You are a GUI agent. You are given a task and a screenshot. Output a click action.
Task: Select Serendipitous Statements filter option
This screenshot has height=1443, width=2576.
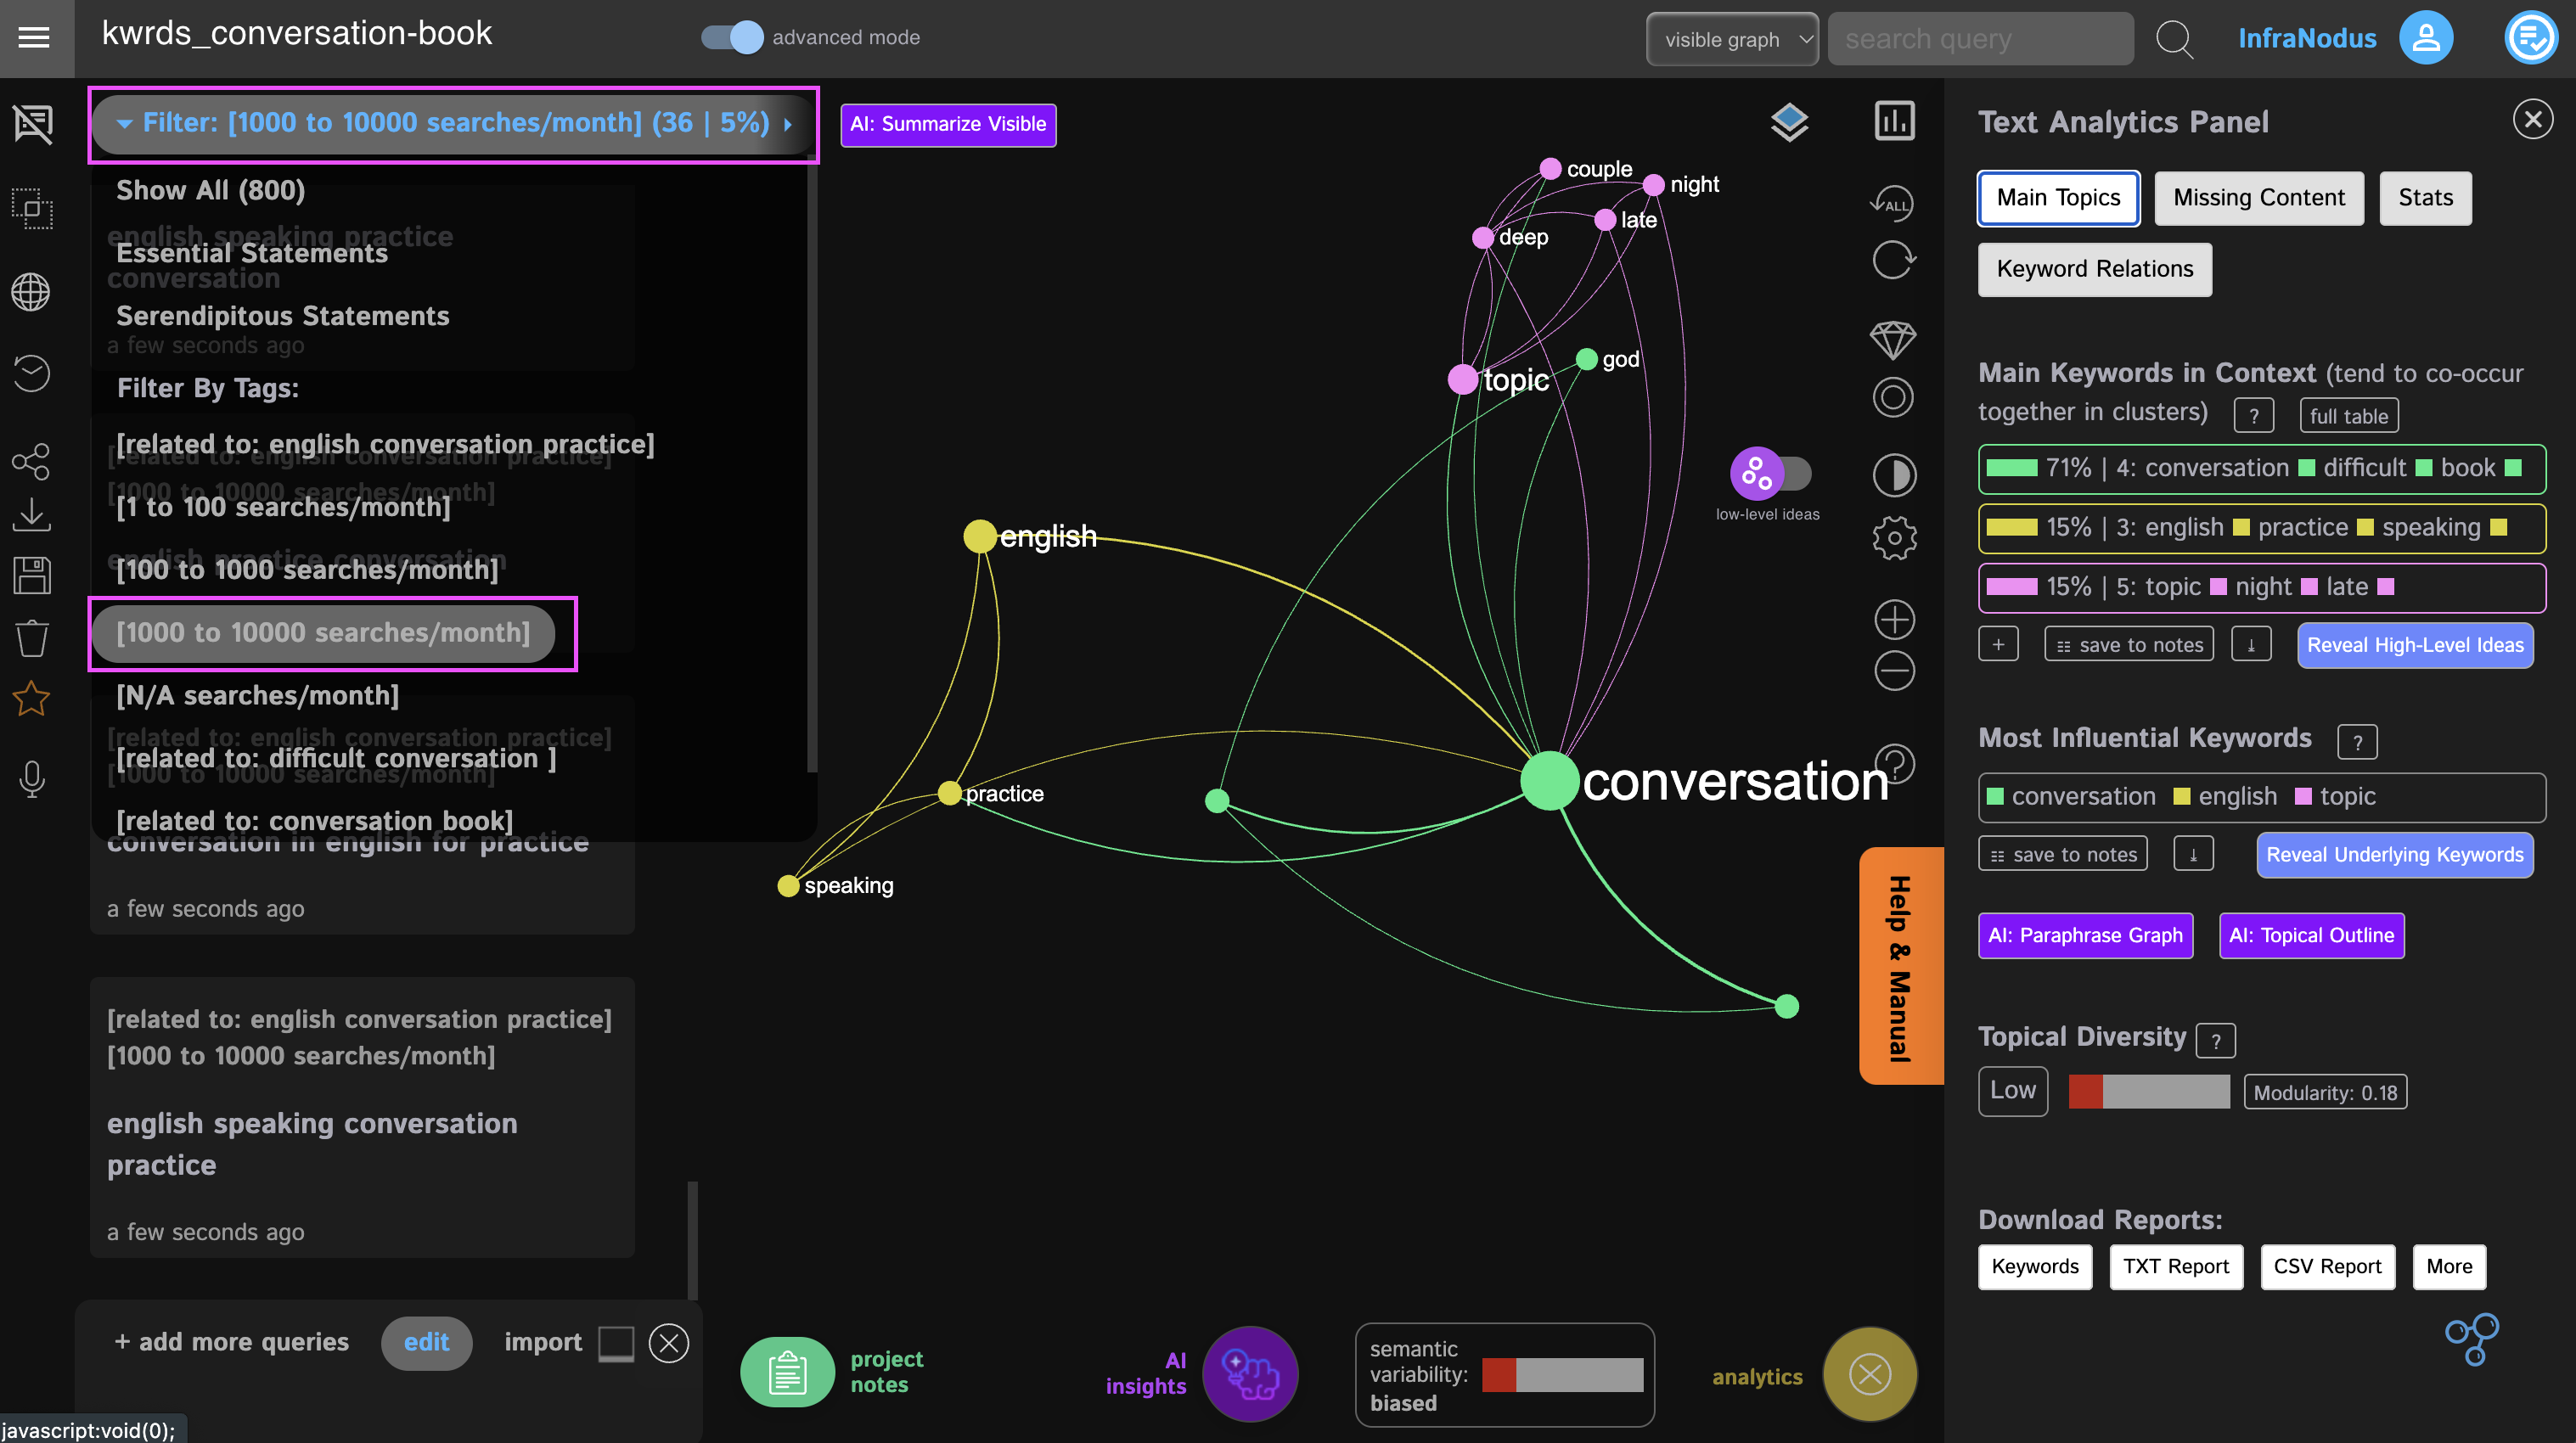[x=283, y=316]
